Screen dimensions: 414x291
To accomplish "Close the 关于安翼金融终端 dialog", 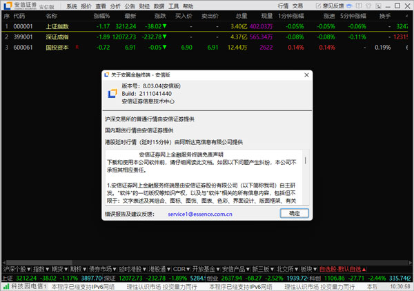I will click(x=306, y=75).
